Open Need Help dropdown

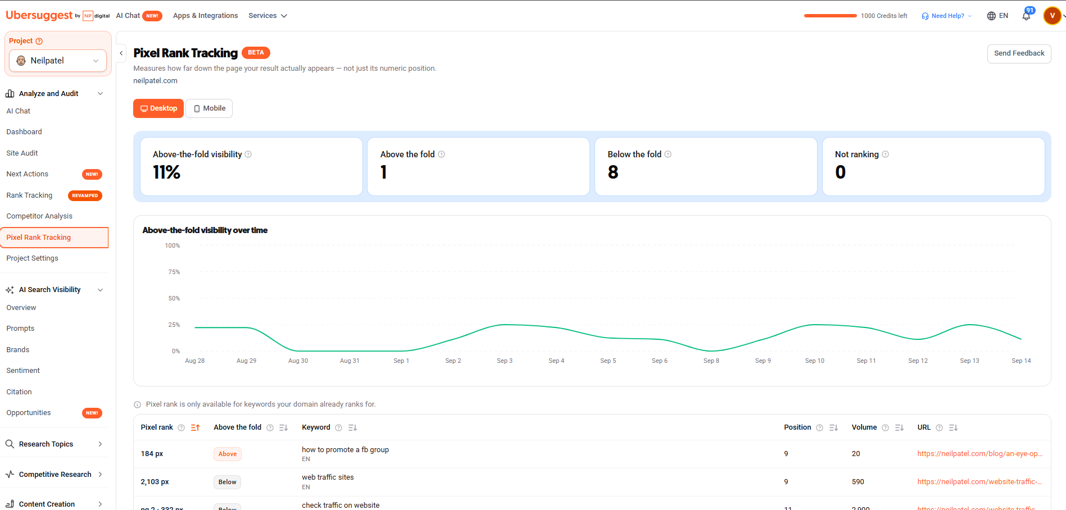pos(947,16)
